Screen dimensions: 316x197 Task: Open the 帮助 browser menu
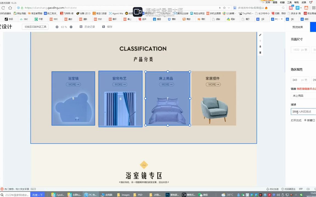[x=297, y=2]
